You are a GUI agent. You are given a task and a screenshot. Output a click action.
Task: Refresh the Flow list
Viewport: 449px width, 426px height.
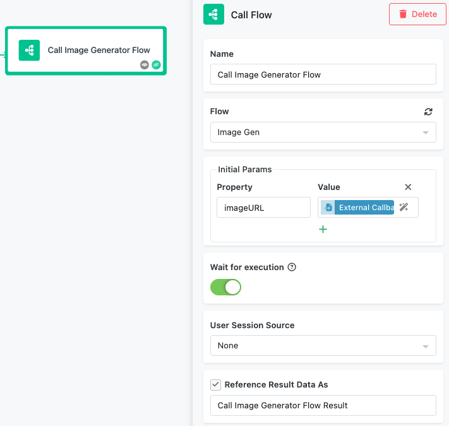[428, 112]
